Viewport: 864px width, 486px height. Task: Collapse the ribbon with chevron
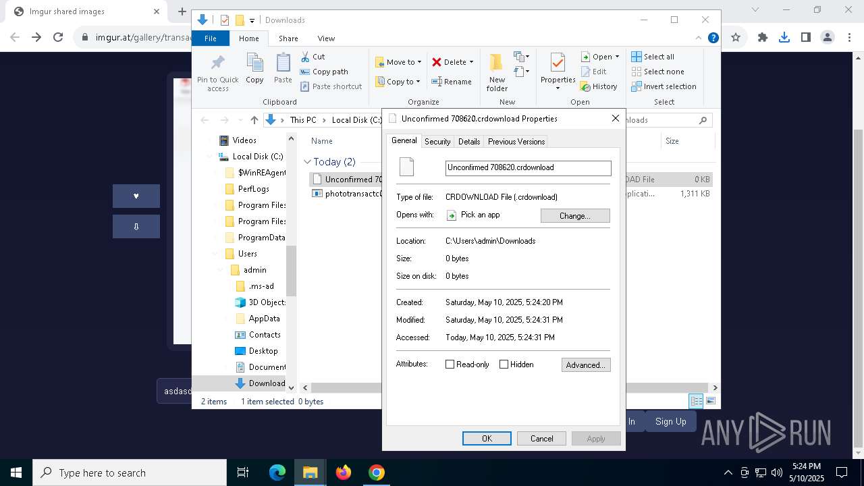pyautogui.click(x=699, y=38)
